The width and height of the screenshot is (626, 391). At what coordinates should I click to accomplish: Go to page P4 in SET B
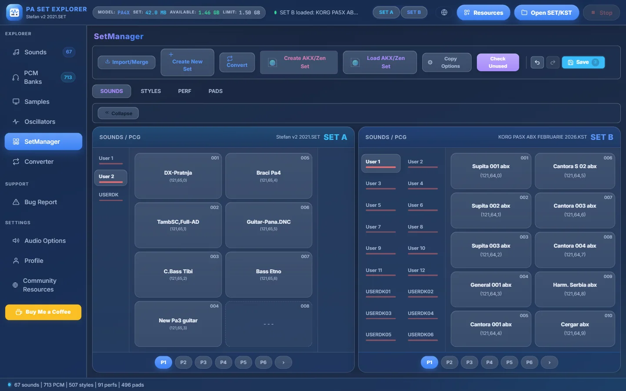pyautogui.click(x=489, y=362)
